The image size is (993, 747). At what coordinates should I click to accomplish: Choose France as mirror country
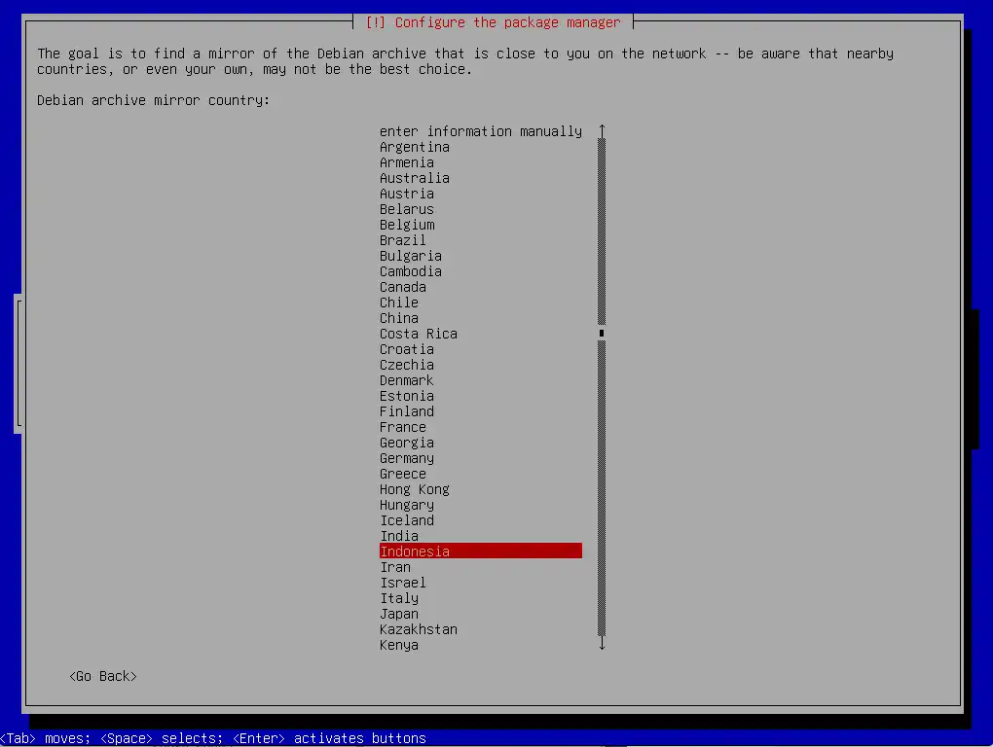tap(403, 427)
